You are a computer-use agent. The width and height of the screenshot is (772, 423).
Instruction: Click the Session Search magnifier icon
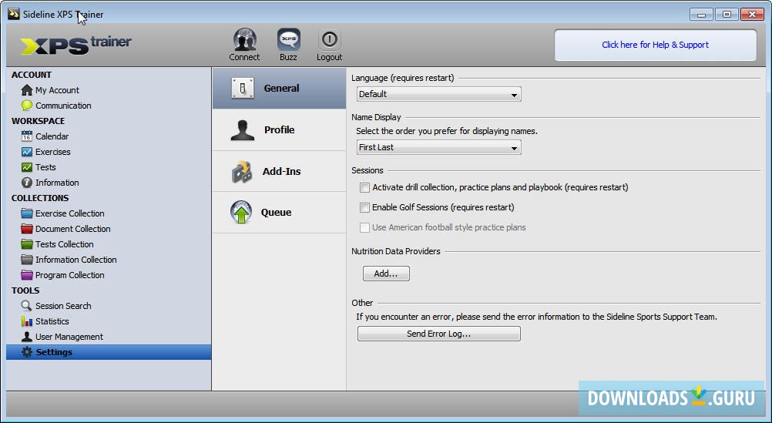[x=27, y=306]
